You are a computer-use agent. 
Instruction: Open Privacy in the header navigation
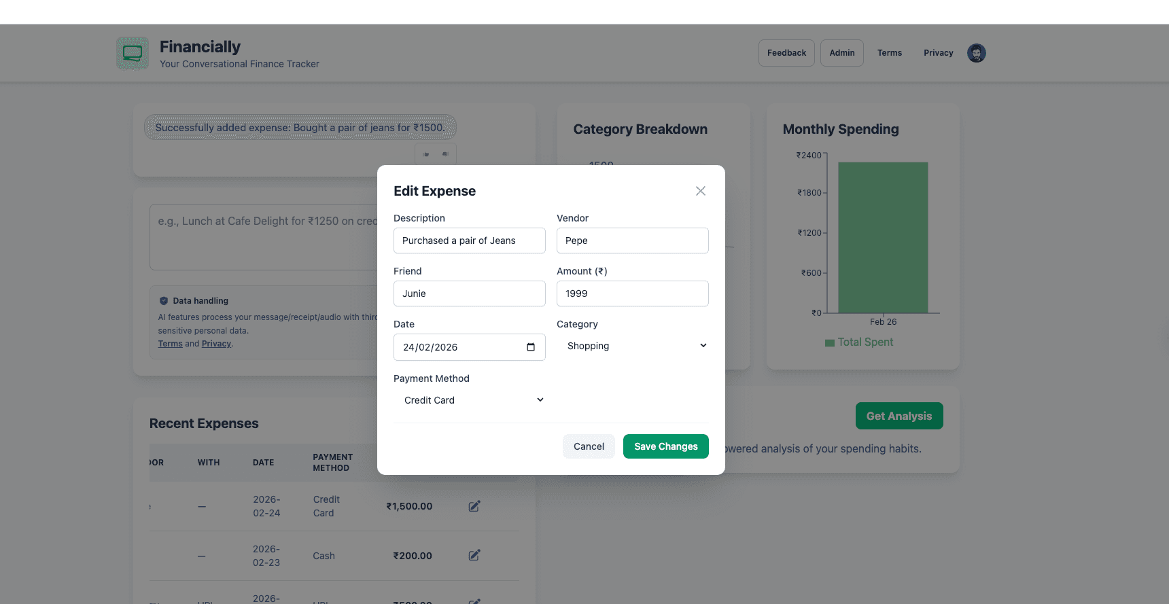click(939, 53)
